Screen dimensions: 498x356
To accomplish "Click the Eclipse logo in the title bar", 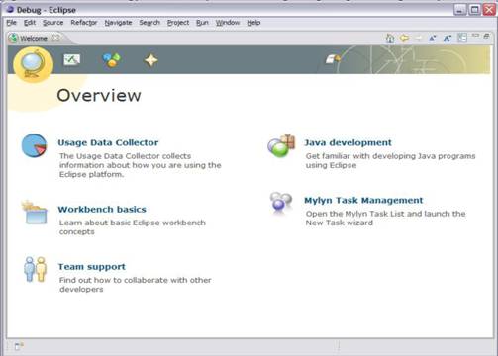I will point(10,9).
